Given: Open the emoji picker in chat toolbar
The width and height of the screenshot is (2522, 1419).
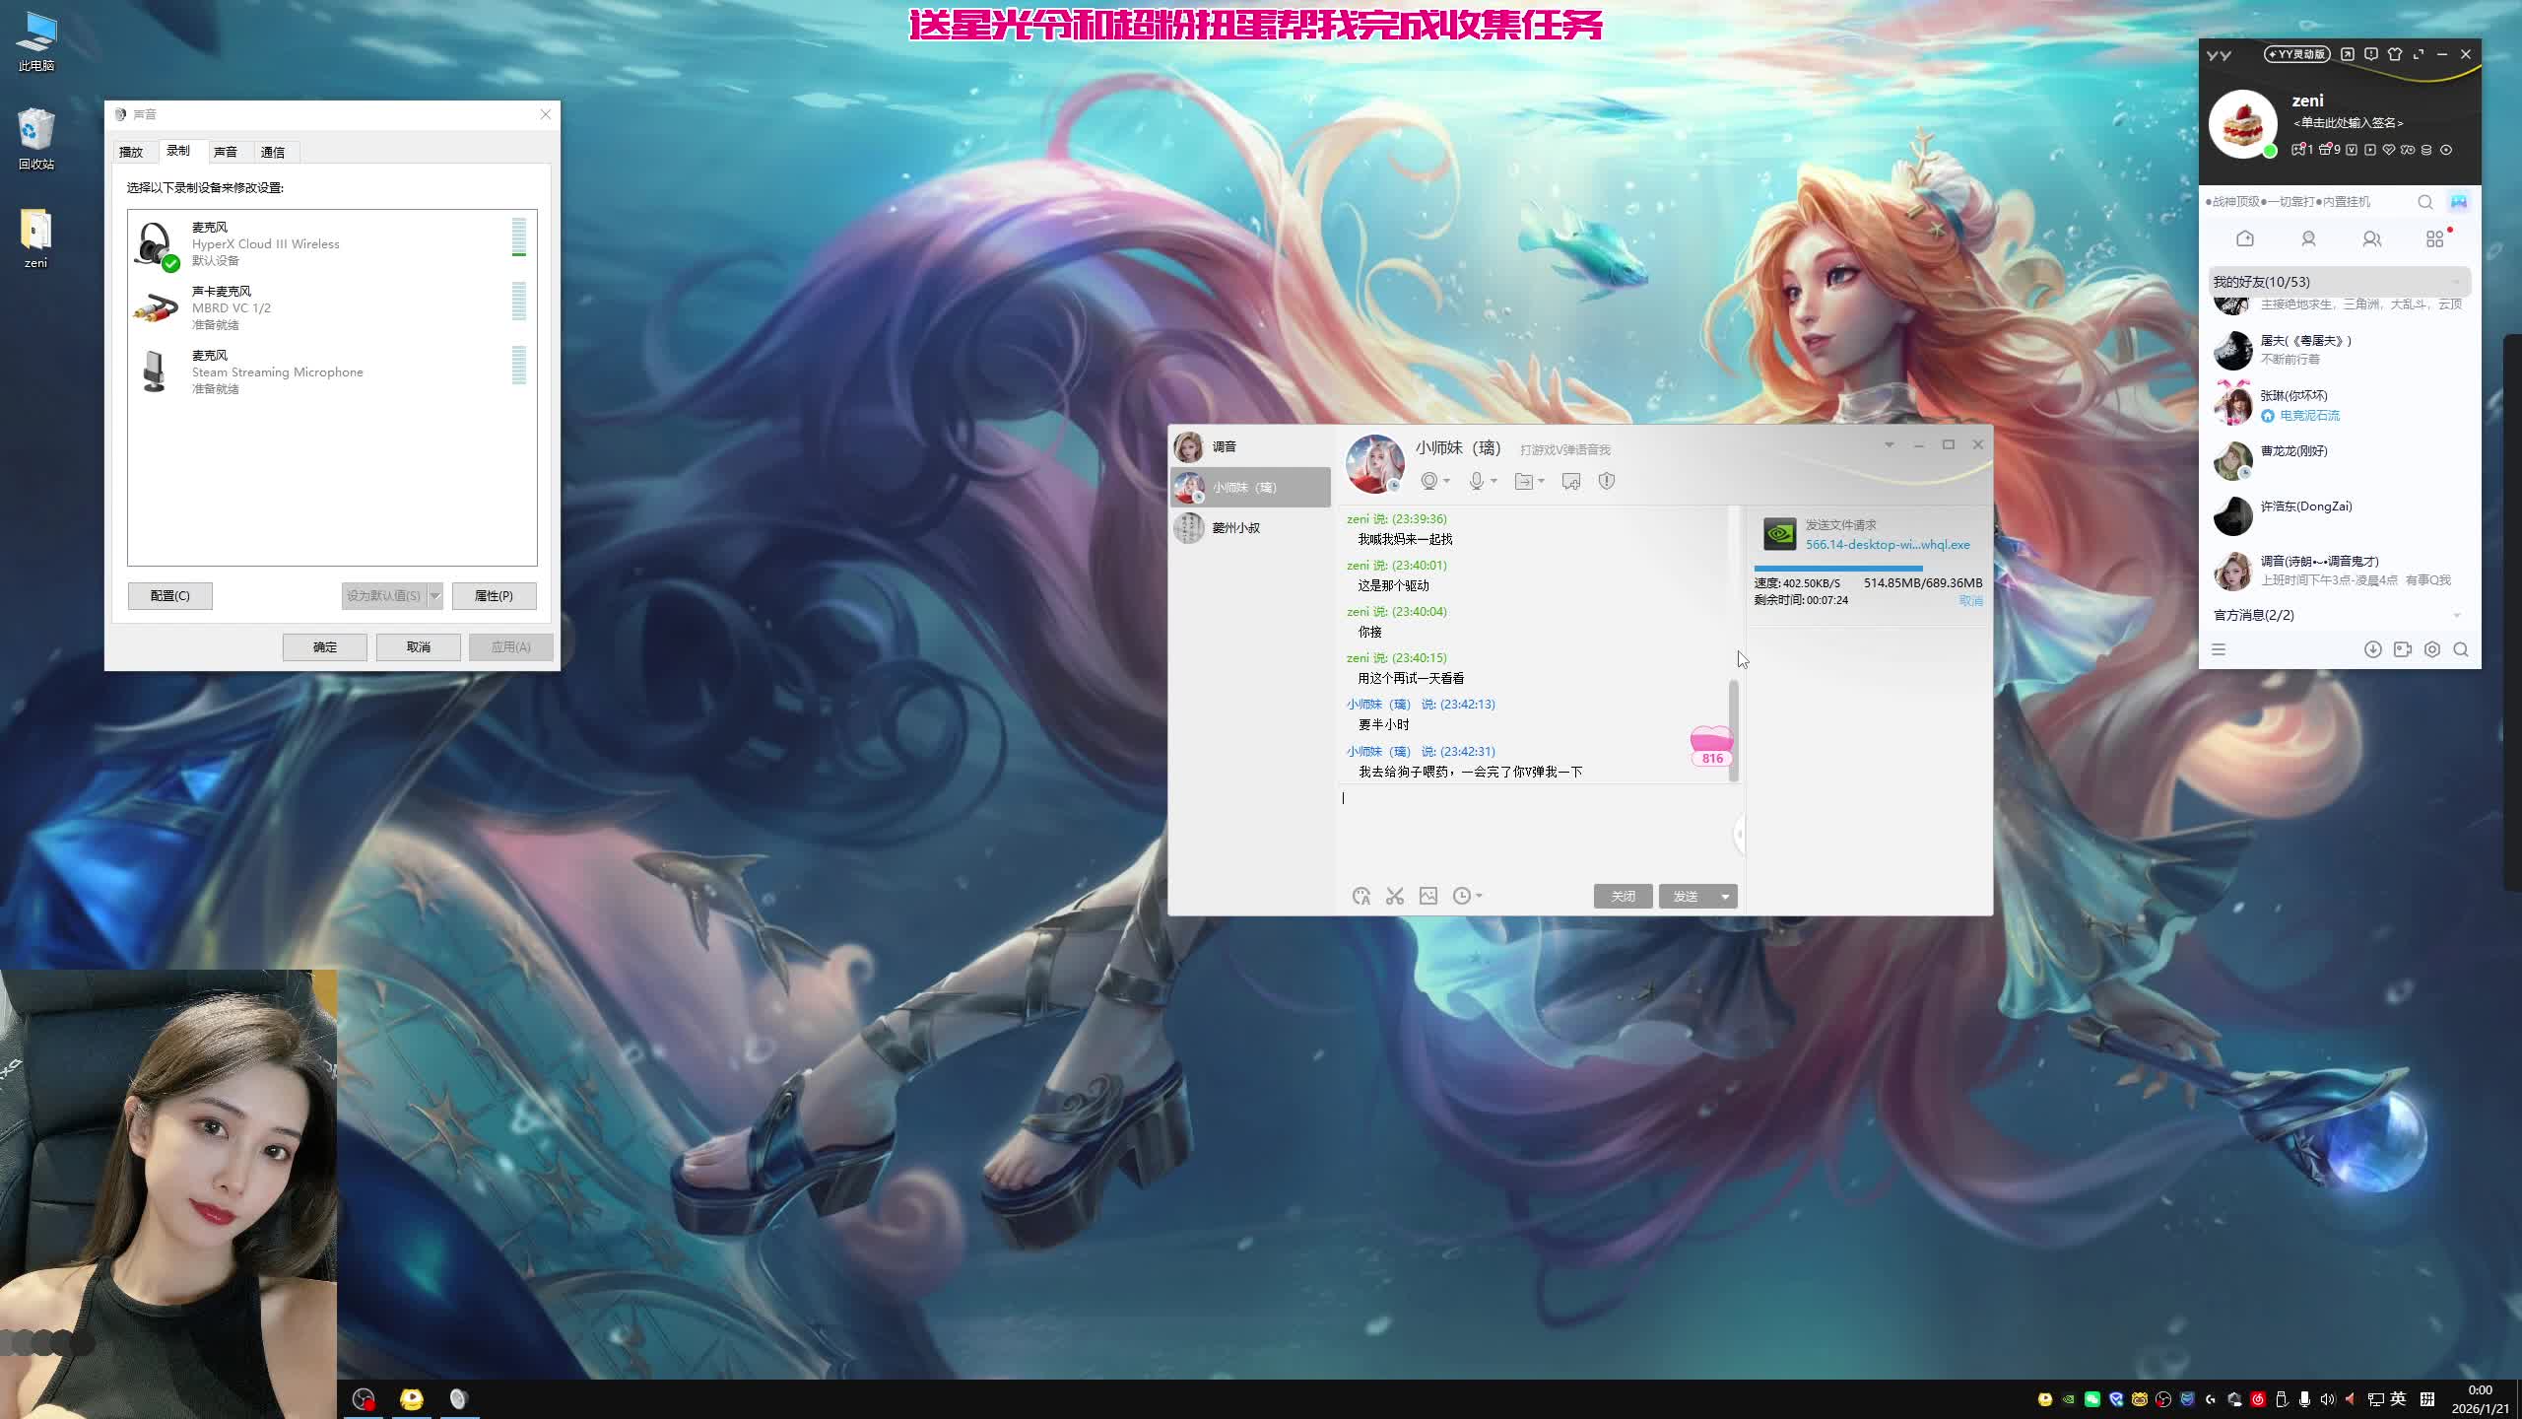Looking at the screenshot, I should pyautogui.click(x=1361, y=896).
